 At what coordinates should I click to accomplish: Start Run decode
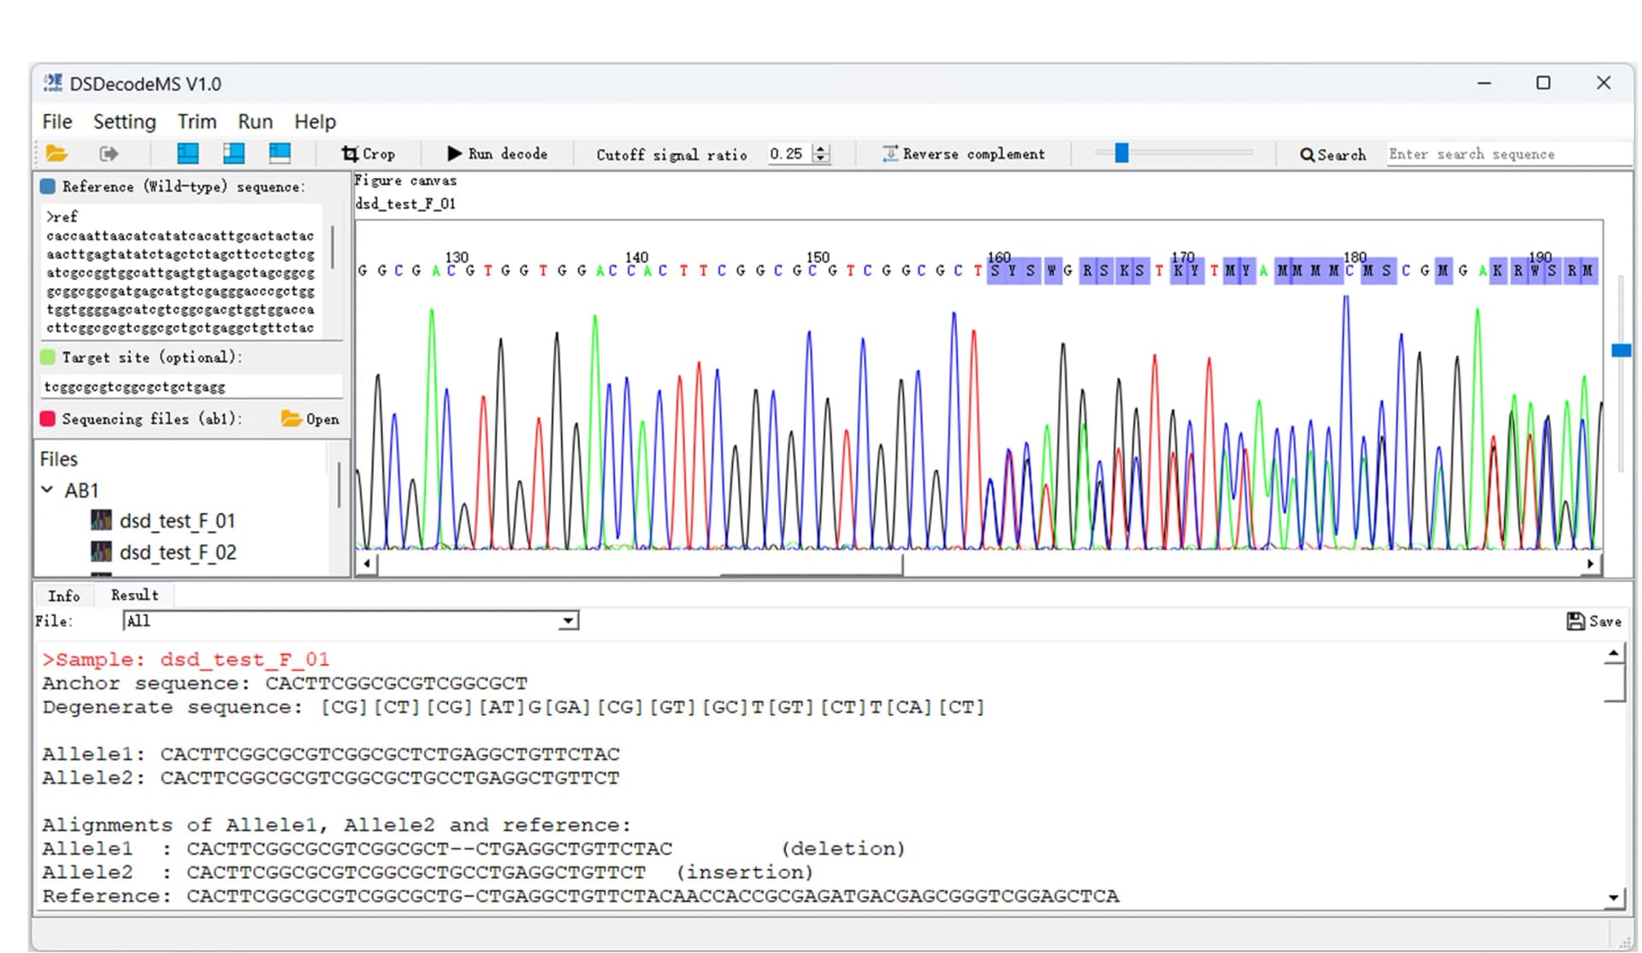(498, 154)
